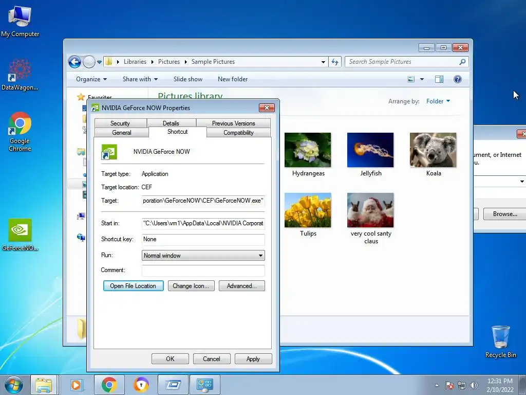Open the view options dropdown arrow

pos(422,79)
